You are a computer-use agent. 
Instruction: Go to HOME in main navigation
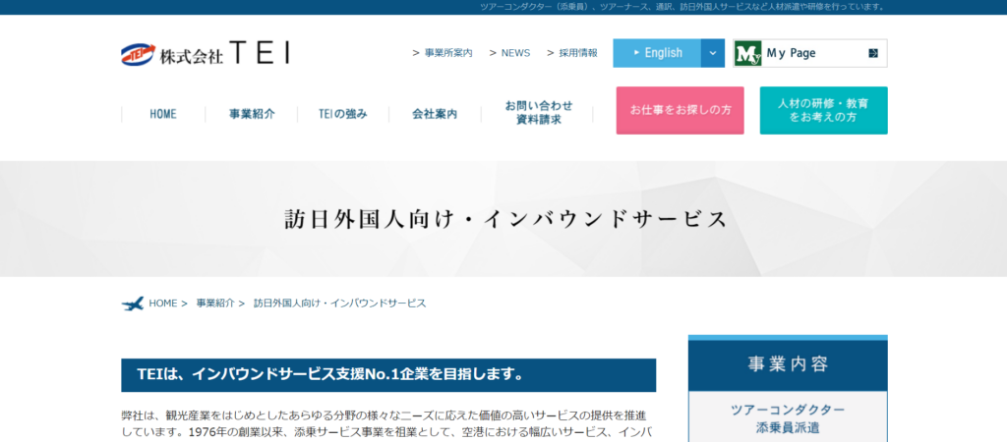click(x=163, y=114)
